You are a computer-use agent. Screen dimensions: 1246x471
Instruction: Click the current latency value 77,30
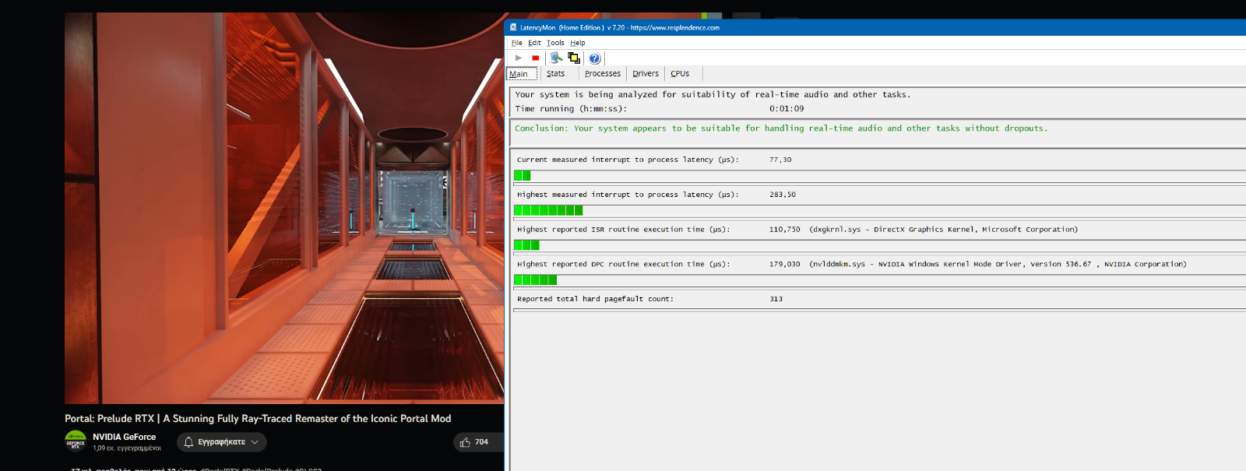[x=780, y=160]
